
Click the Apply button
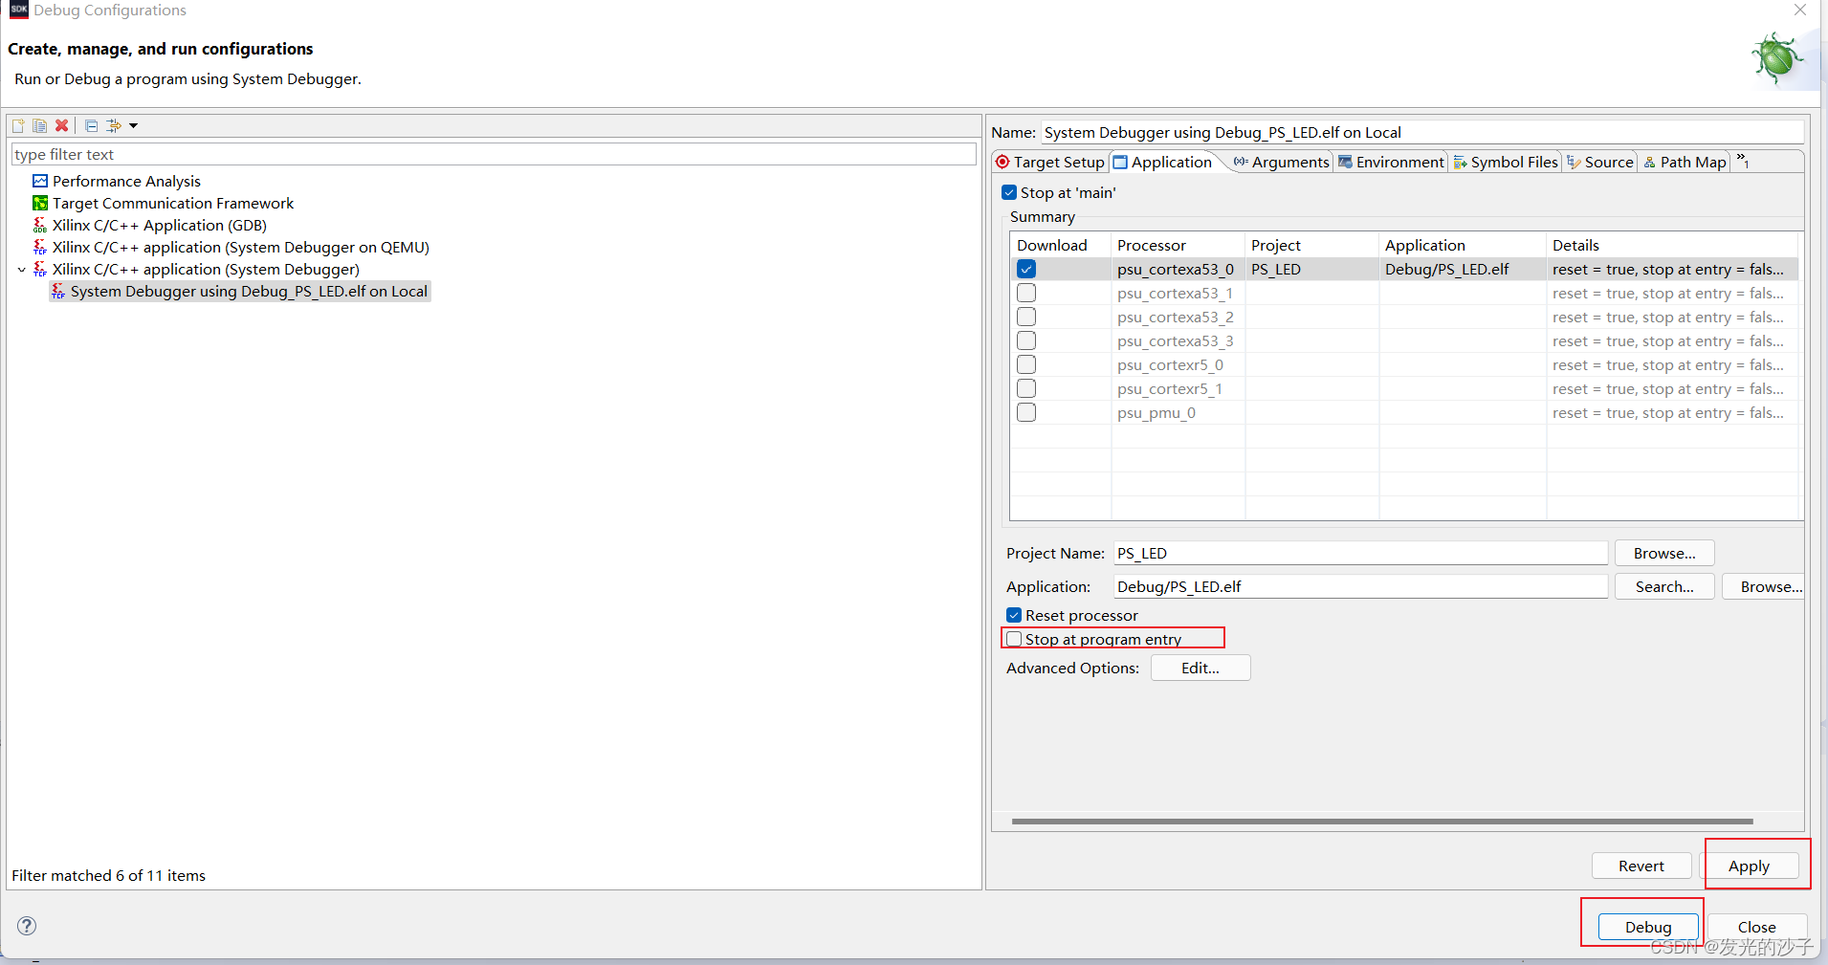tap(1749, 866)
